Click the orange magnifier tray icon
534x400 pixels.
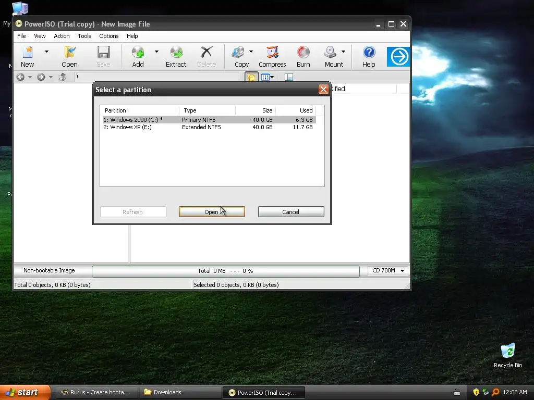495,393
